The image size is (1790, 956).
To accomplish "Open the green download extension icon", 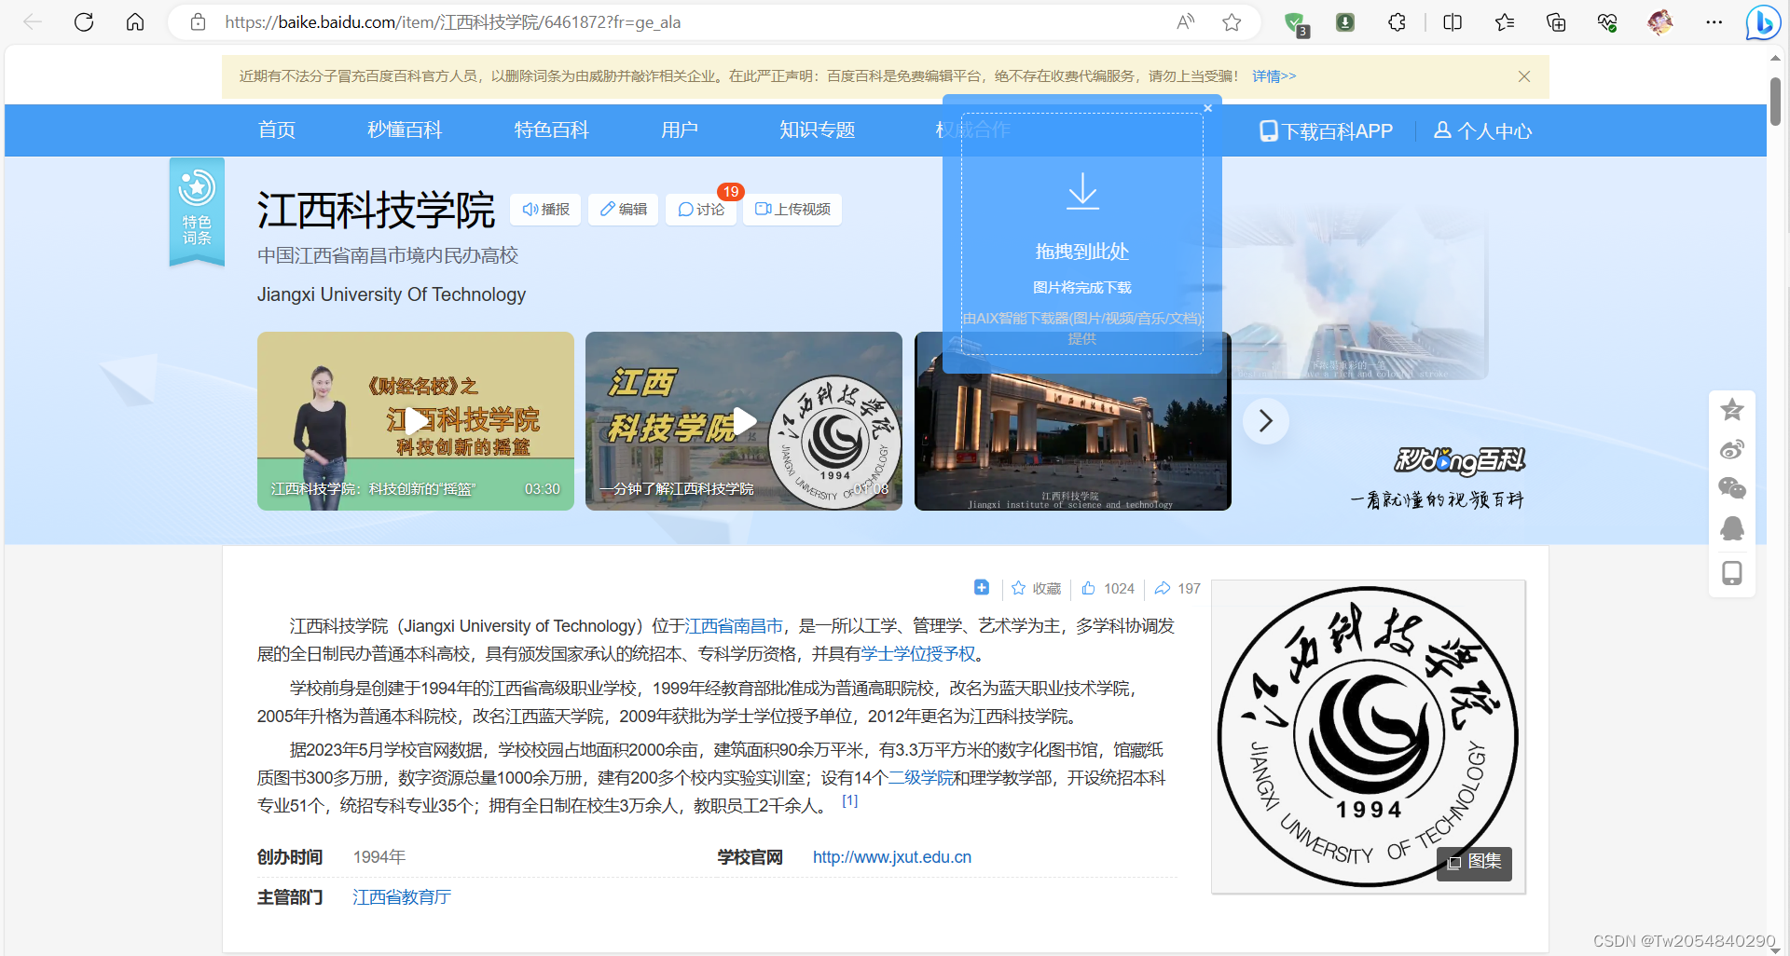I will click(x=1345, y=22).
